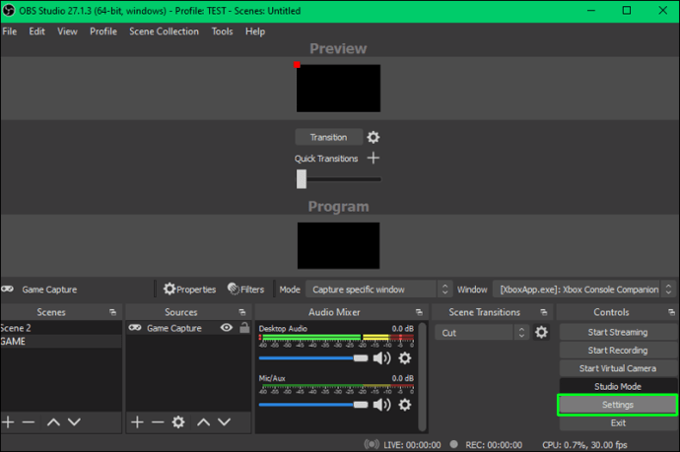Click Start Streaming
Image resolution: width=680 pixels, height=452 pixels.
[618, 332]
